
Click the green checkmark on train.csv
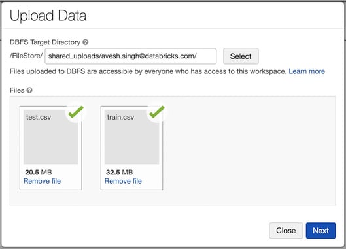pos(157,112)
